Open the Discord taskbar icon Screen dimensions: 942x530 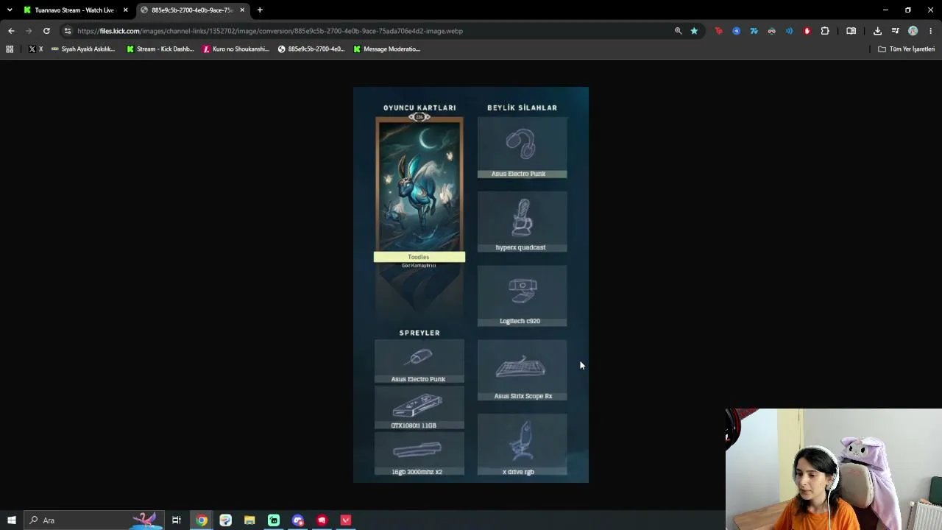(x=298, y=520)
